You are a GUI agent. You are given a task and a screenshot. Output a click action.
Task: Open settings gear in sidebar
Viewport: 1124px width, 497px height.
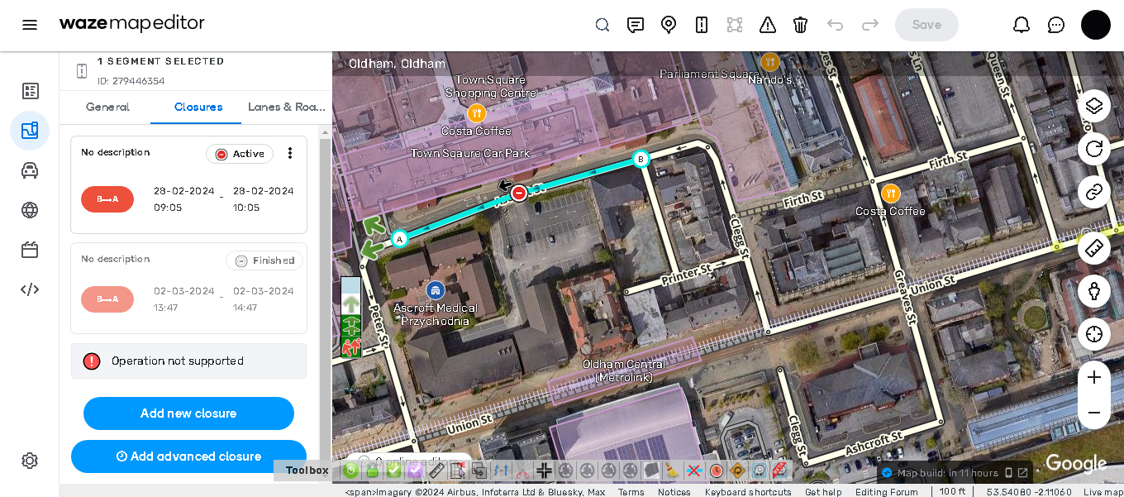pyautogui.click(x=30, y=461)
